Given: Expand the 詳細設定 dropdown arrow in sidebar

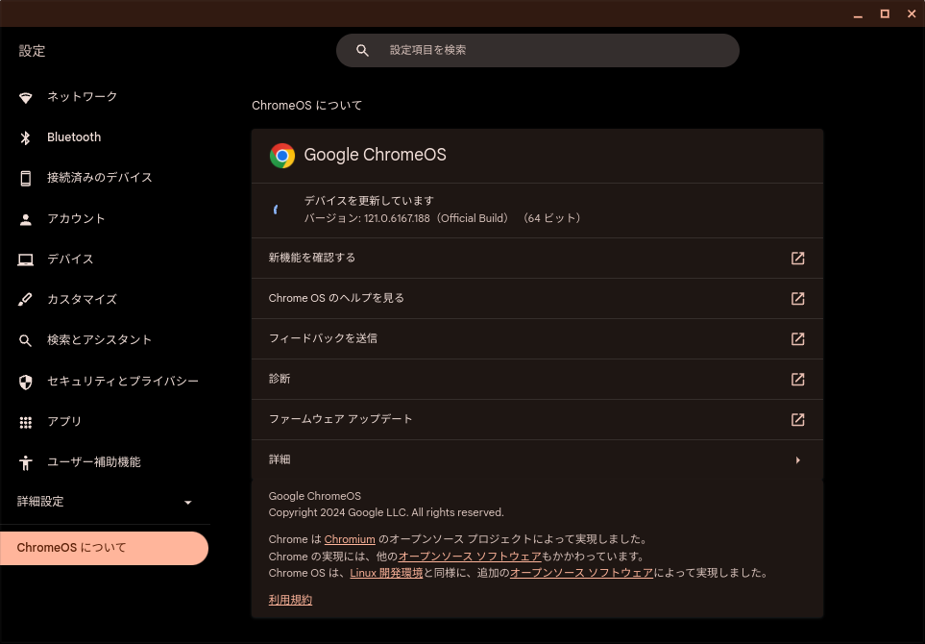Looking at the screenshot, I should point(187,503).
